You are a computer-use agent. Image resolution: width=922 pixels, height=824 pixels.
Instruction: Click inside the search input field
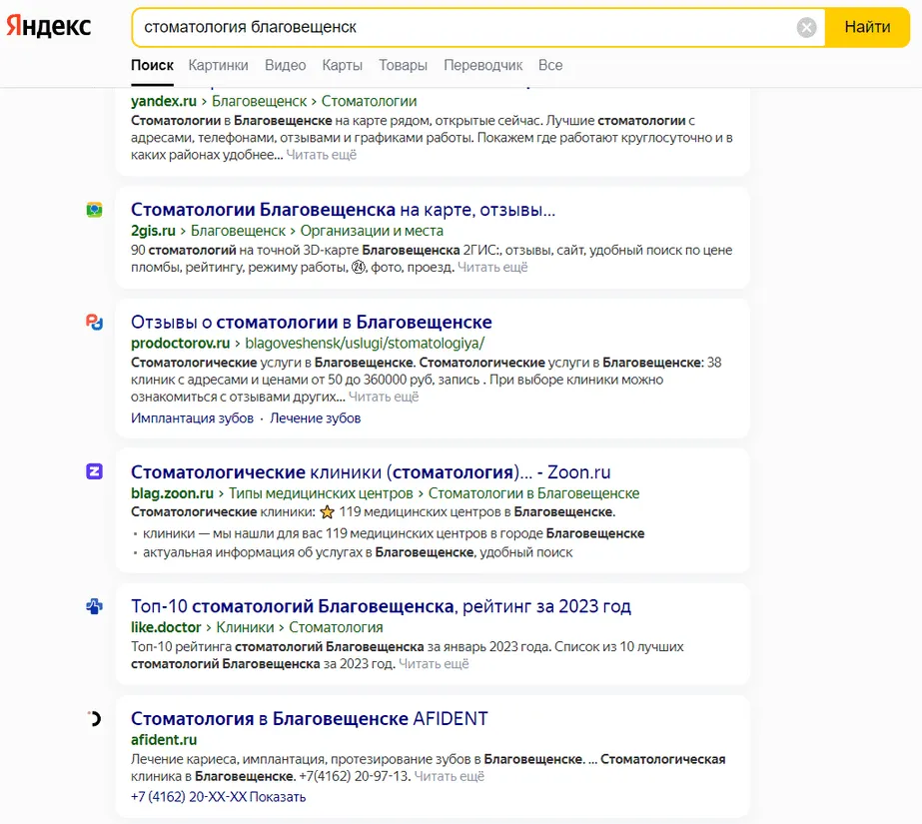pos(460,28)
